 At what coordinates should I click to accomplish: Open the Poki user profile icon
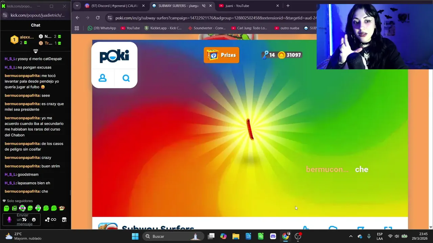102,78
